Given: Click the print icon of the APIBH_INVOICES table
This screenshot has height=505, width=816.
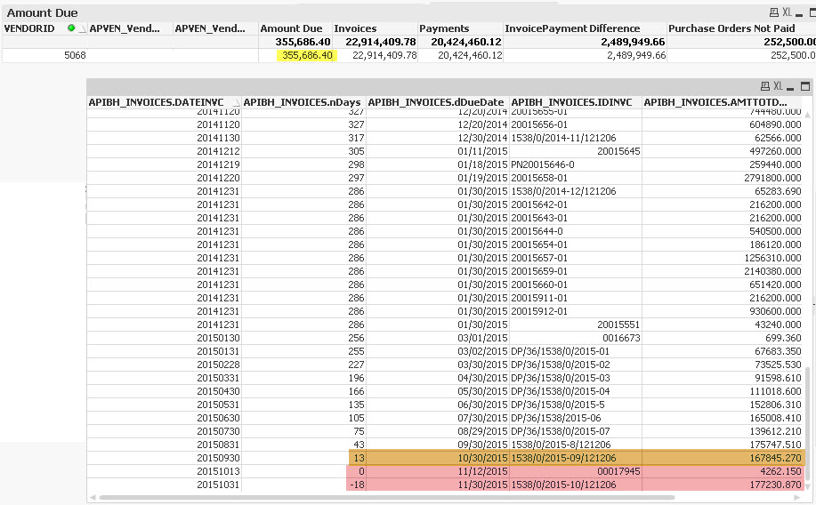Looking at the screenshot, I should click(764, 86).
